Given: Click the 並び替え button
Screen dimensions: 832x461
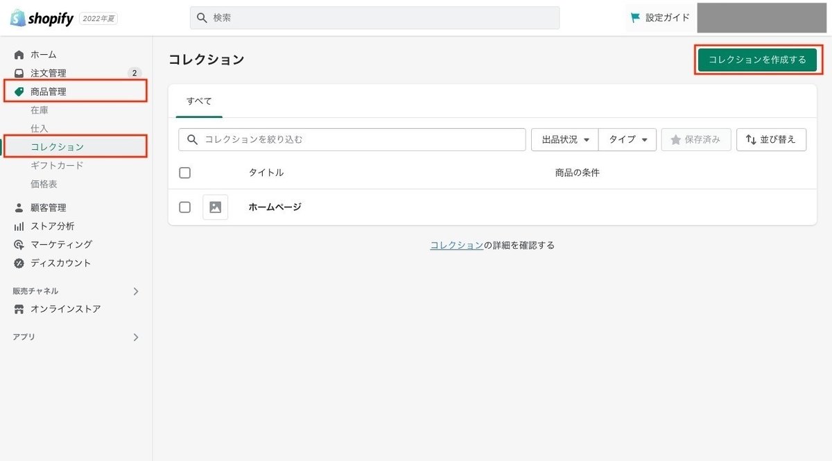Looking at the screenshot, I should point(771,139).
